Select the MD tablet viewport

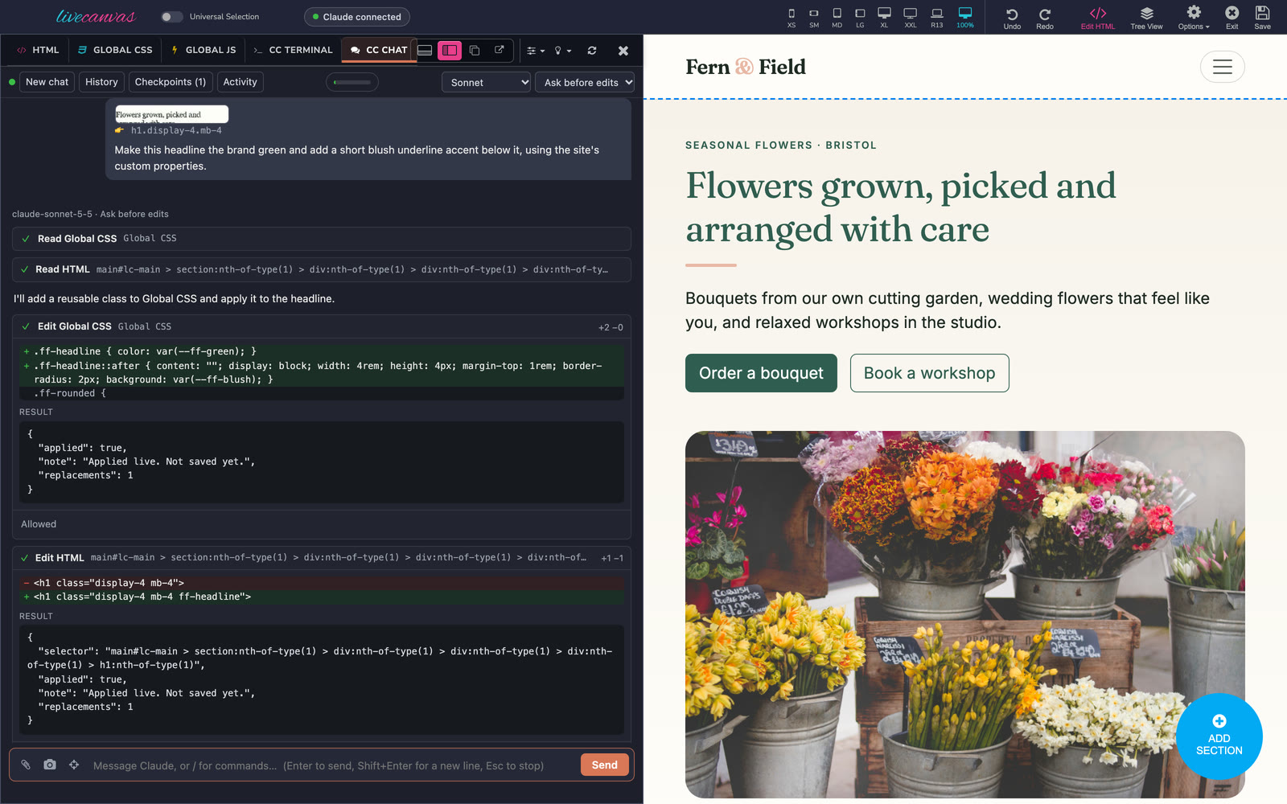pyautogui.click(x=837, y=18)
